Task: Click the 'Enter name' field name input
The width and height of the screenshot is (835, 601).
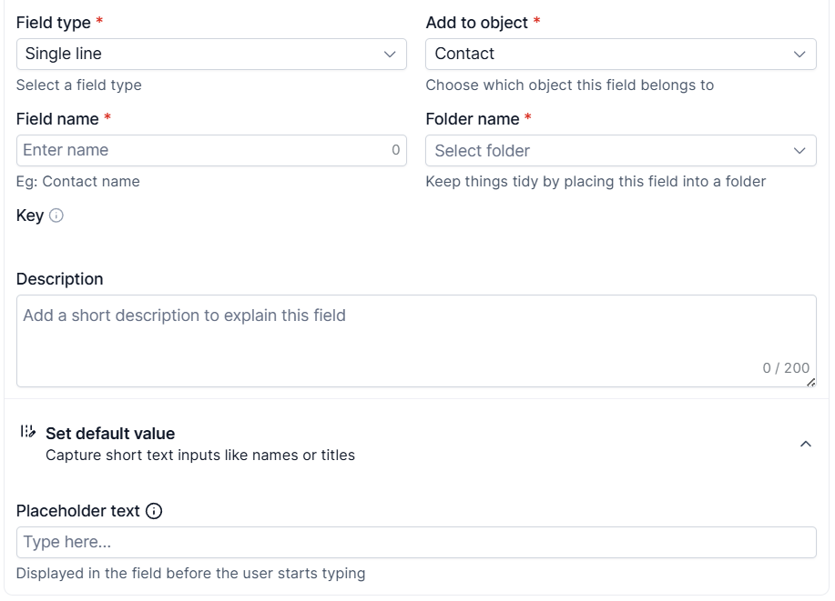Action: 200,150
